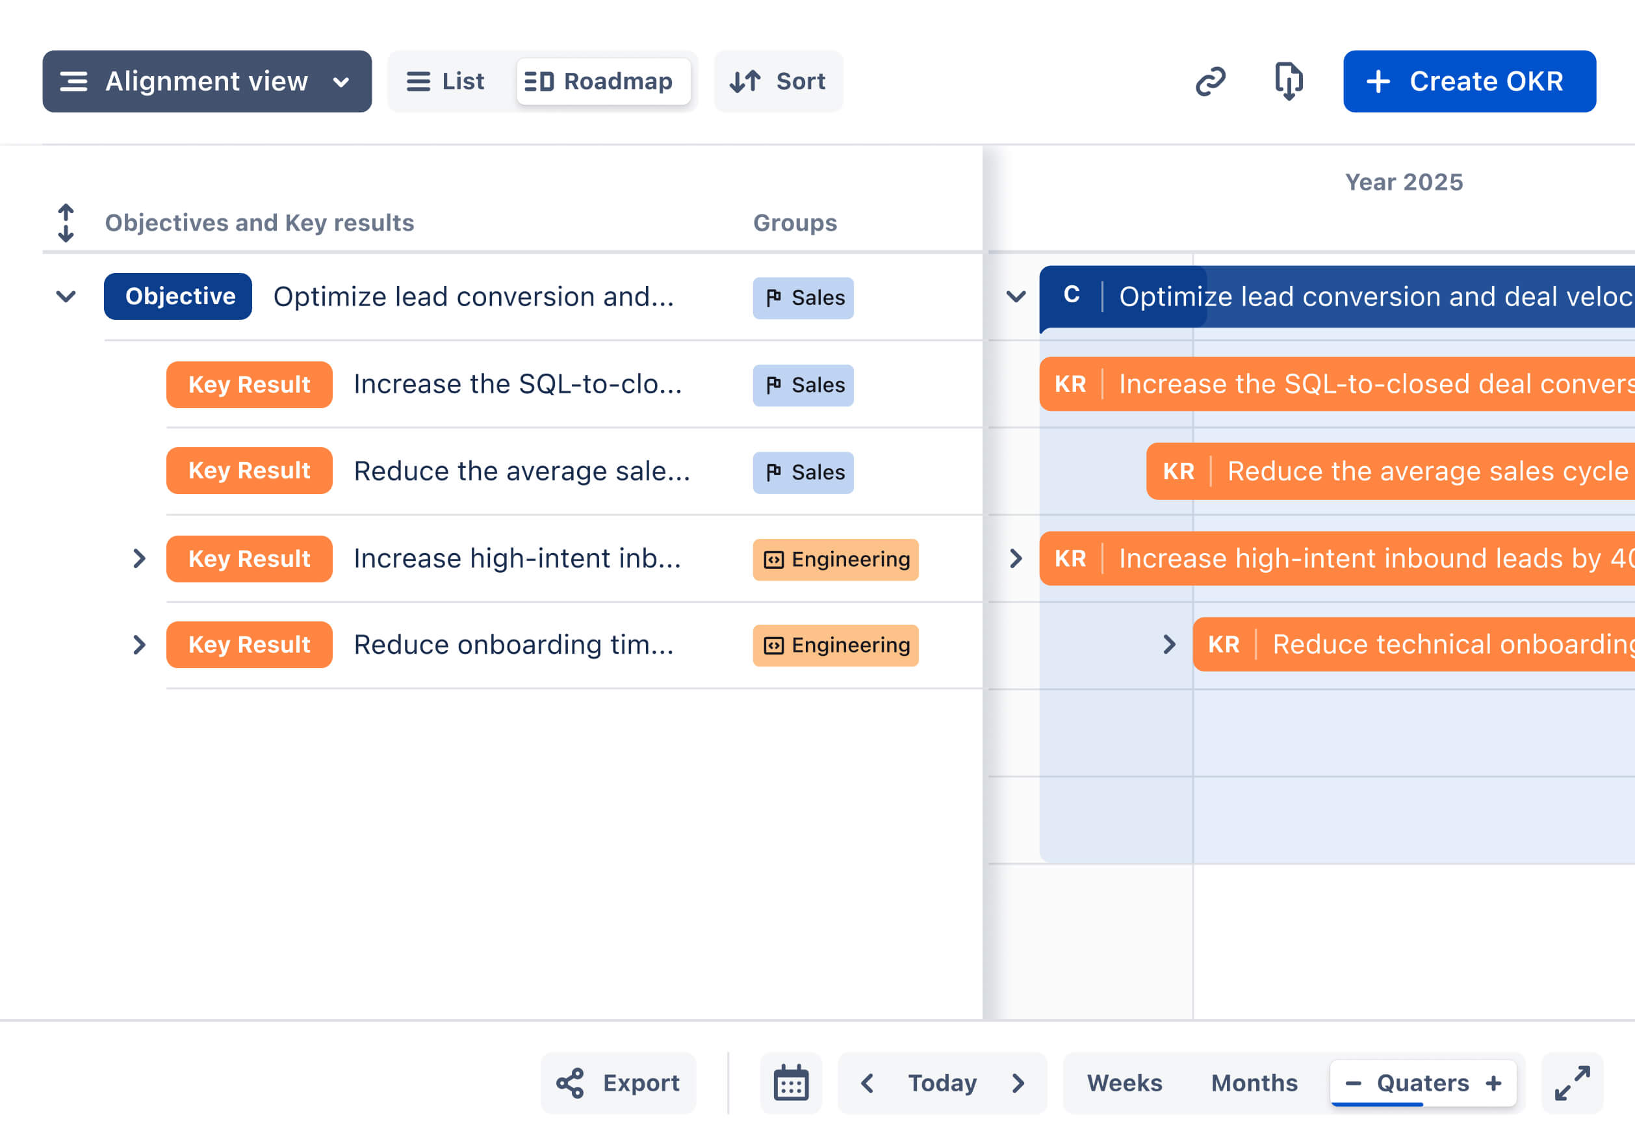
Task: Click the Year 2025 timeline header
Action: pyautogui.click(x=1404, y=183)
